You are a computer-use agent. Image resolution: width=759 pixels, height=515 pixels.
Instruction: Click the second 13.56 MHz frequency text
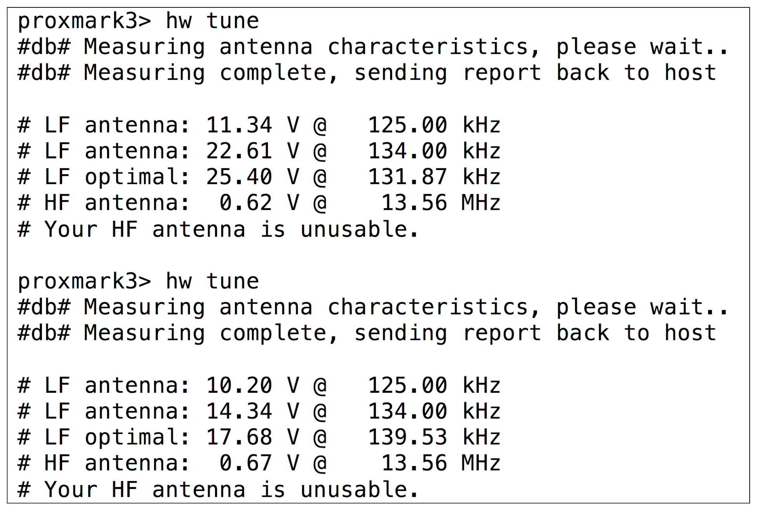pyautogui.click(x=441, y=464)
